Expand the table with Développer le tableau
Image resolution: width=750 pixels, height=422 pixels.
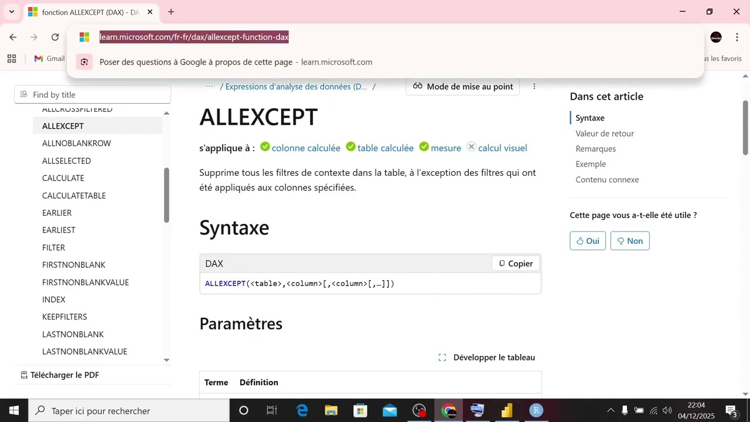click(487, 358)
